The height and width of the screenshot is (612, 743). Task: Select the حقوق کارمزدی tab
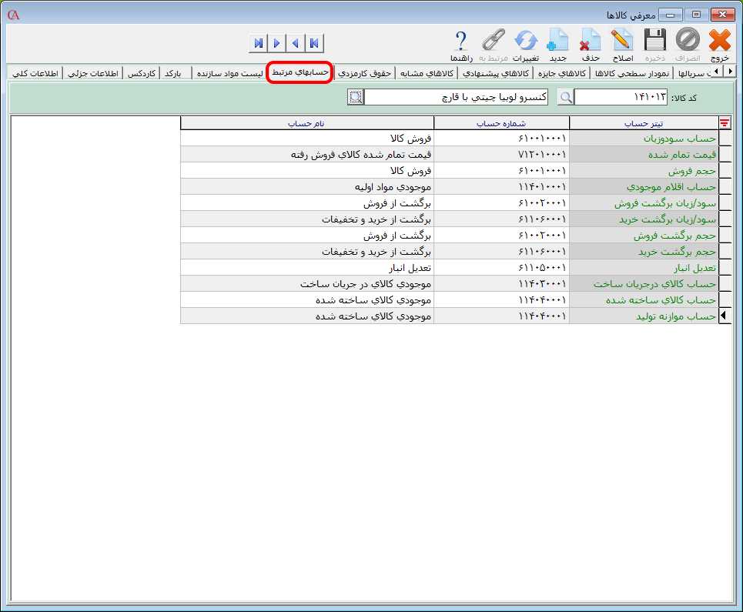click(x=364, y=73)
